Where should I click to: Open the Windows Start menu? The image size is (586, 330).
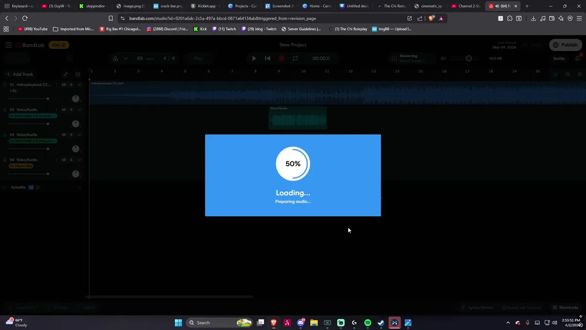[x=178, y=323]
